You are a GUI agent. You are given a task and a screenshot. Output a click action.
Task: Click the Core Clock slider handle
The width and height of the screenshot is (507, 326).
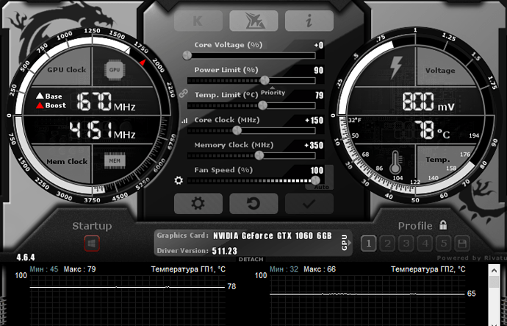[237, 130]
